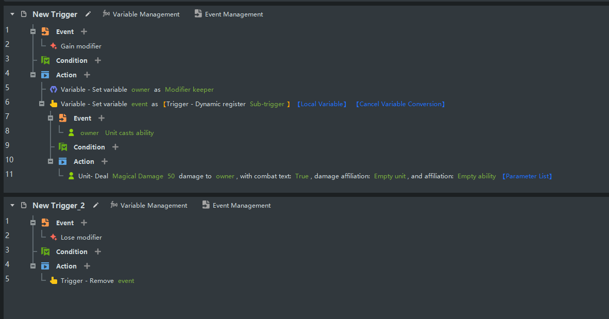The width and height of the screenshot is (609, 319).
Task: Select the Gain modifier event row
Action: (x=81, y=46)
